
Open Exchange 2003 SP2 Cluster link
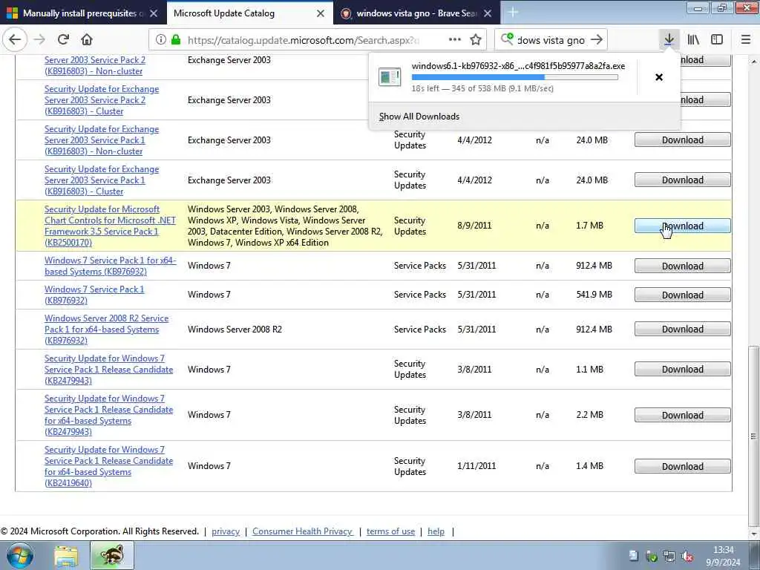click(101, 100)
